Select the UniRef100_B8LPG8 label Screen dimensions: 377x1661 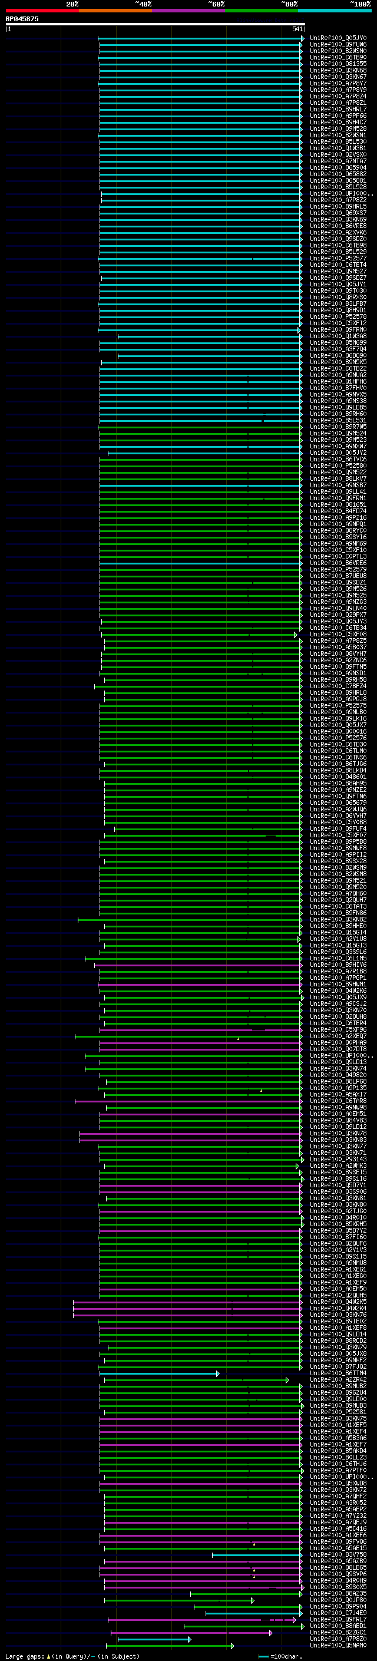click(338, 1082)
